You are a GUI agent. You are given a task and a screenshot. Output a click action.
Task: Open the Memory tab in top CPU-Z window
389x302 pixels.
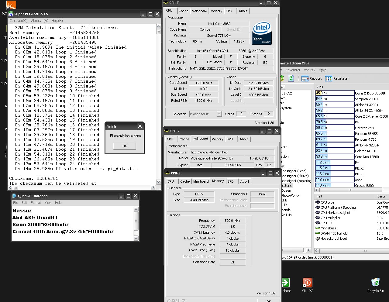tap(216, 11)
